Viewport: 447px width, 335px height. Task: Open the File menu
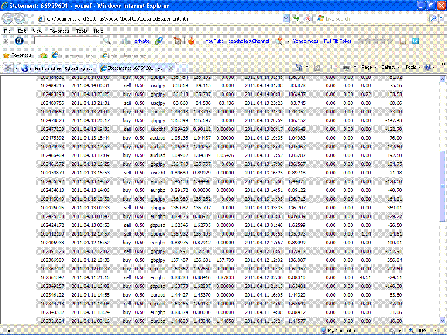coord(7,31)
